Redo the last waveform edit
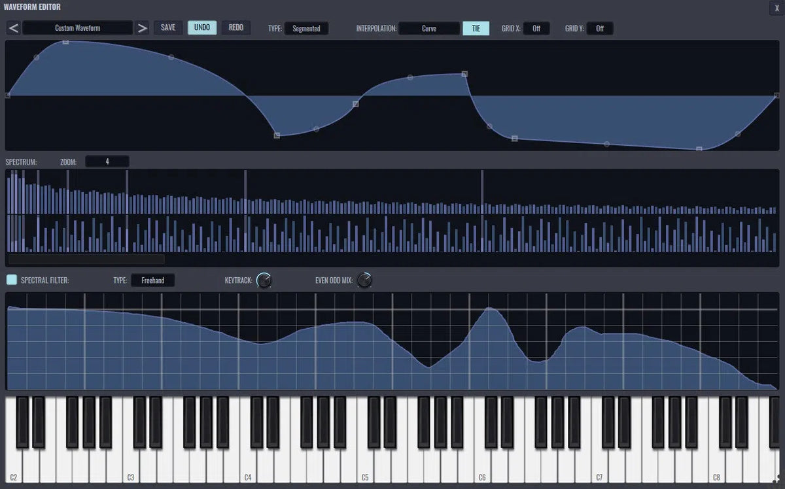The height and width of the screenshot is (489, 785). click(x=236, y=27)
